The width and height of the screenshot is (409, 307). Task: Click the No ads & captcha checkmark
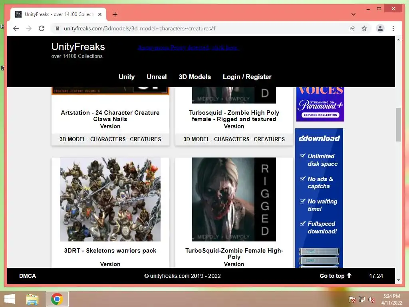pyautogui.click(x=302, y=179)
